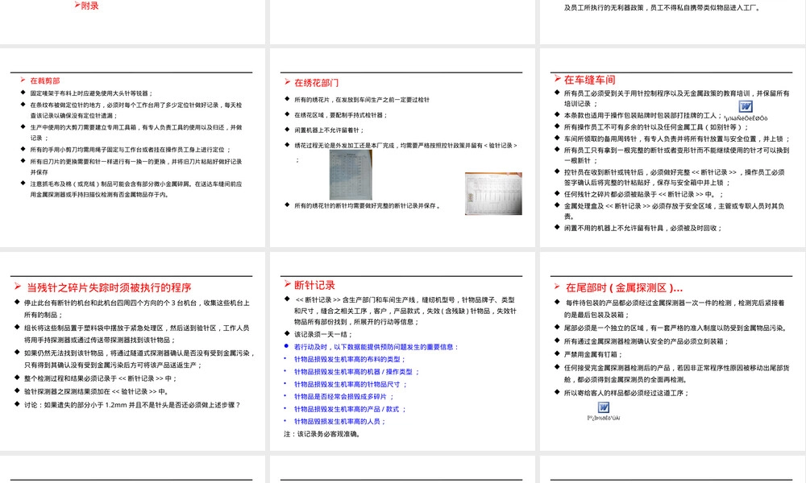Viewport: 806px width, 483px height.
Task: Open the Word document icon in 在尾部时 slide
Action: tap(604, 407)
